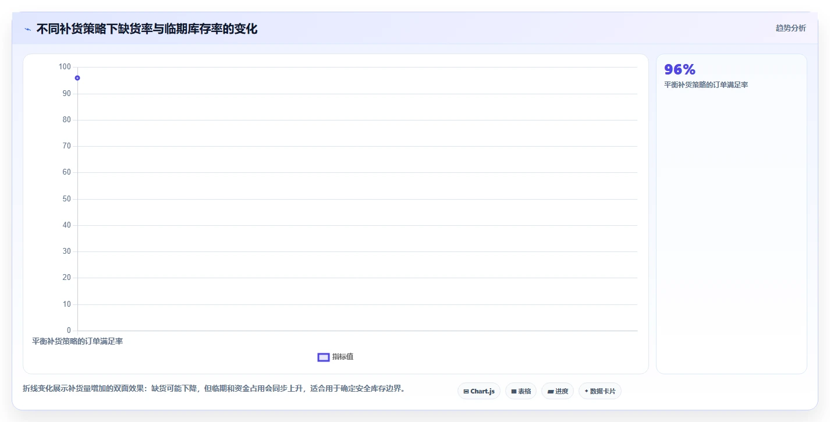Click the y-axis value 50
The height and width of the screenshot is (422, 830).
(66, 198)
